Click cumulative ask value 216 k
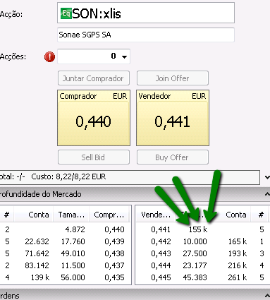 tap(238, 265)
